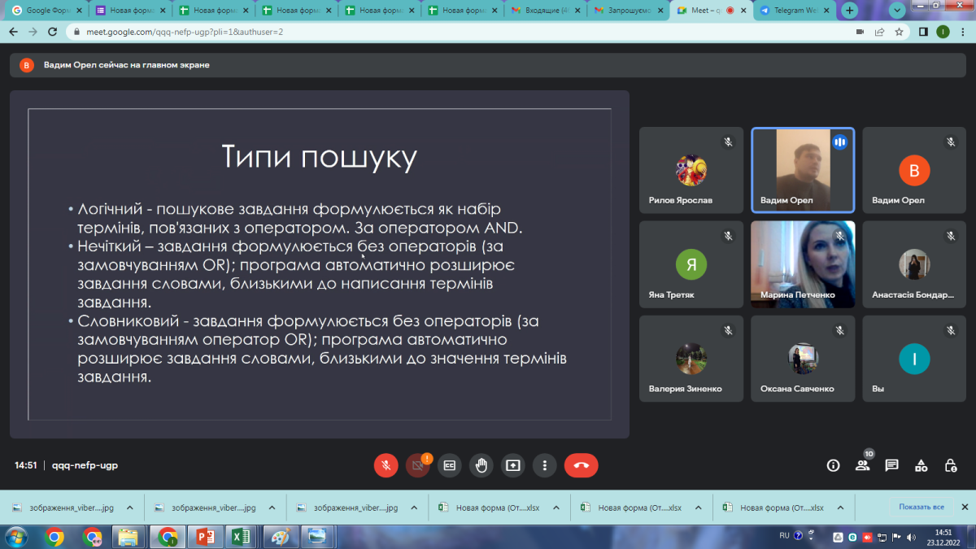The width and height of the screenshot is (976, 549).
Task: Leave the call with red hang-up button
Action: pyautogui.click(x=581, y=465)
